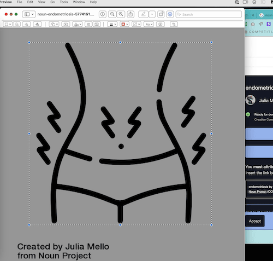Viewport: 273px width, 261px height.
Task: Add a Text box with the Text tool
Action: tap(66, 24)
